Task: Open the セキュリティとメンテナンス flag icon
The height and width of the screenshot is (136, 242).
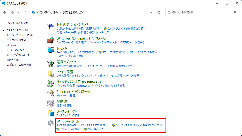Action: point(51,27)
